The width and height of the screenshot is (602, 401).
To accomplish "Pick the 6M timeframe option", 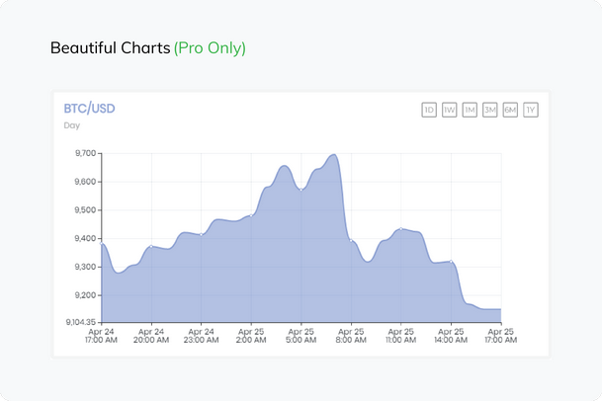I will [x=510, y=110].
